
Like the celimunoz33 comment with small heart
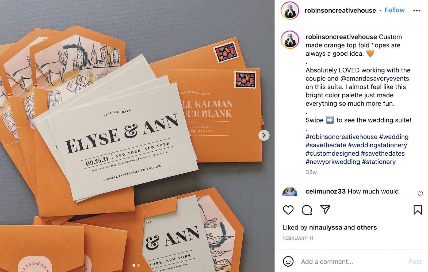420,194
